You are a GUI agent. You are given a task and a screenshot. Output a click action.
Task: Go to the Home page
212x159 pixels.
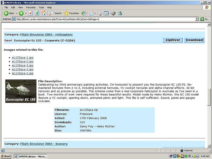click(44, 13)
